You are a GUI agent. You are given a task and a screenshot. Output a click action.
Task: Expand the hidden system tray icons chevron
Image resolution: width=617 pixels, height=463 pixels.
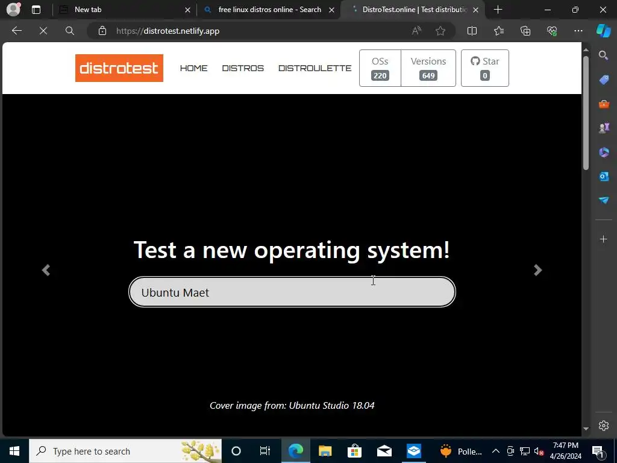tap(496, 451)
